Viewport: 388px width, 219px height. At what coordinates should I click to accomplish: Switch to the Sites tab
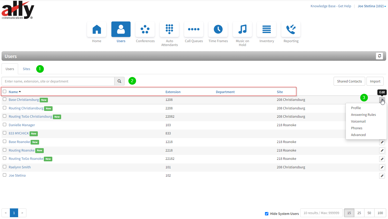tap(26, 69)
